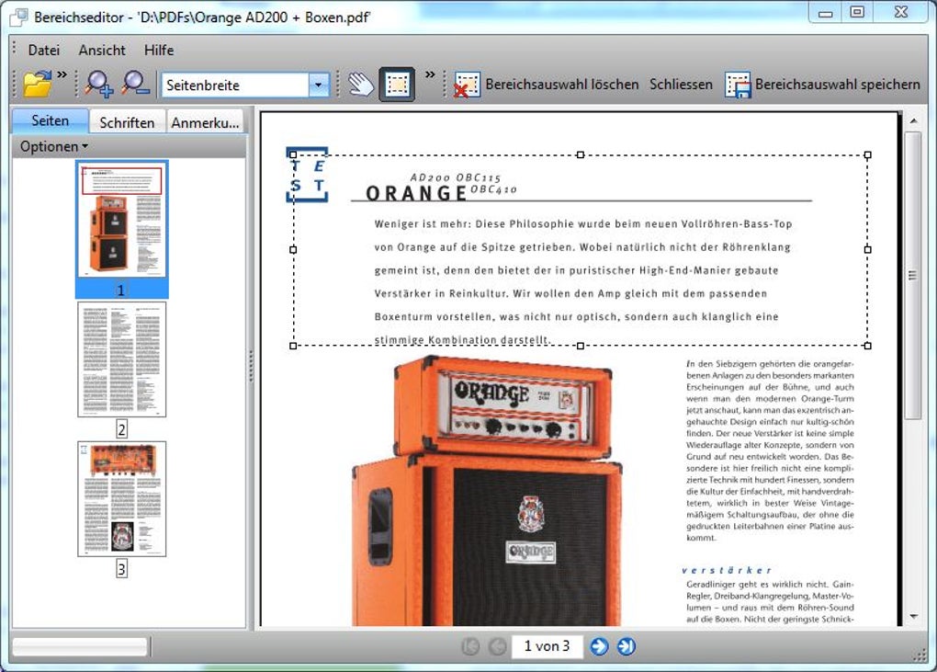Select the hand pan tool
937x672 pixels.
(x=361, y=85)
